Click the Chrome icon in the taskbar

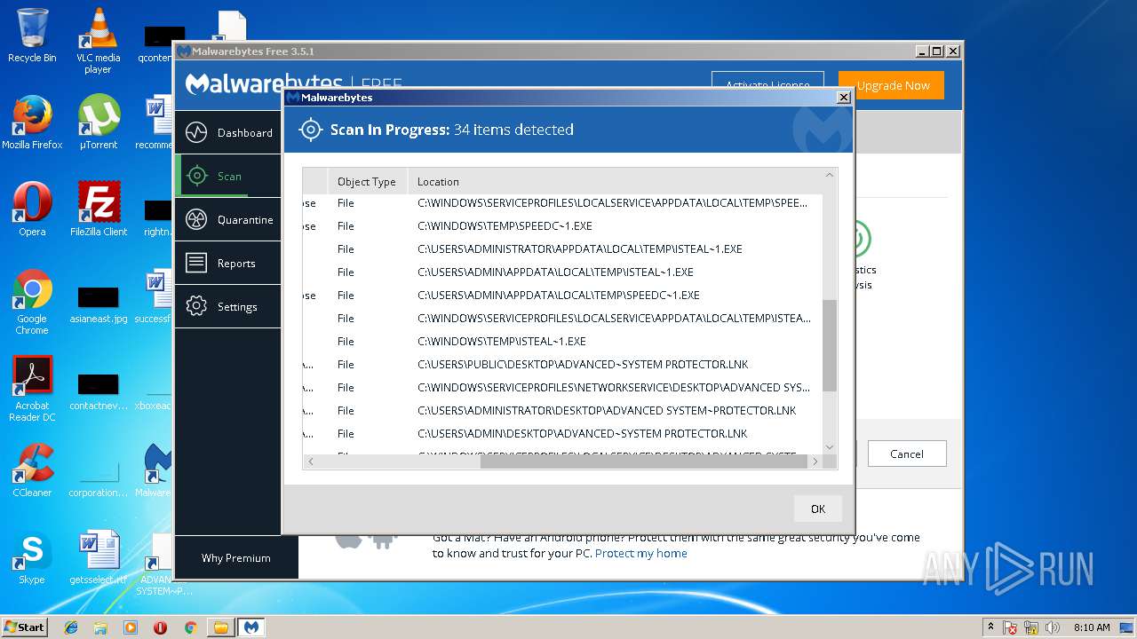tap(190, 627)
